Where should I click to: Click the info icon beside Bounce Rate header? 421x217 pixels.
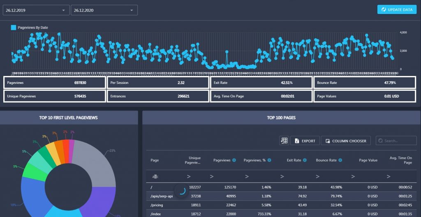coord(340,160)
